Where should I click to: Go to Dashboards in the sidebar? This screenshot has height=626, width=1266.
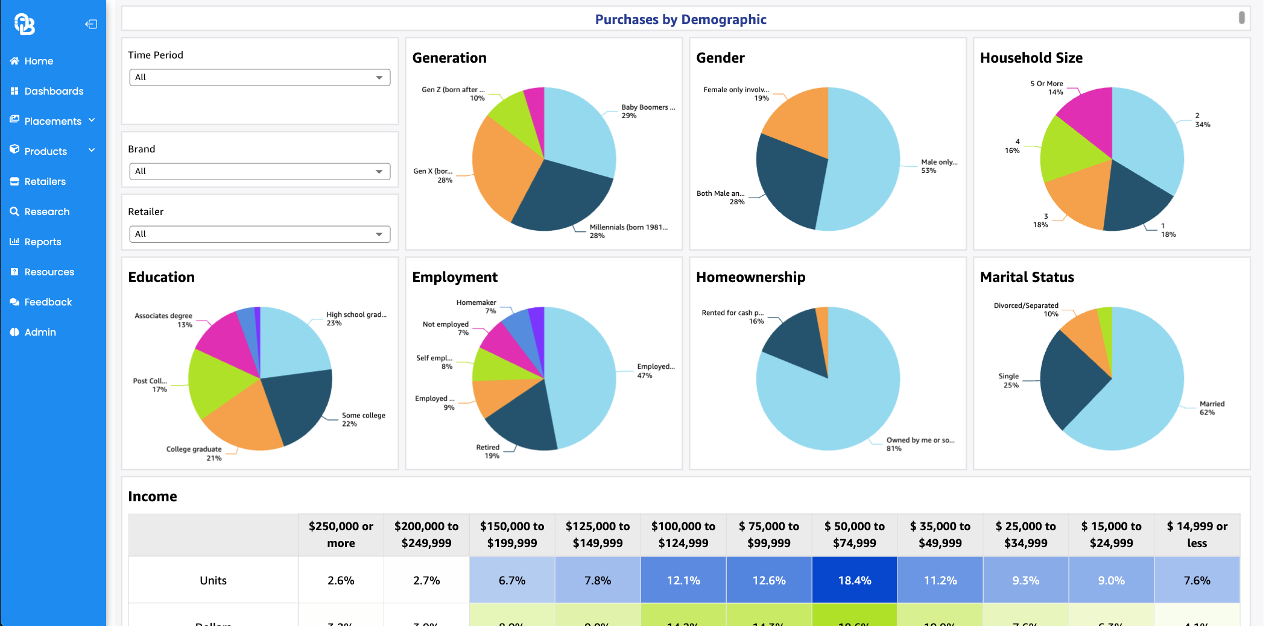click(53, 91)
